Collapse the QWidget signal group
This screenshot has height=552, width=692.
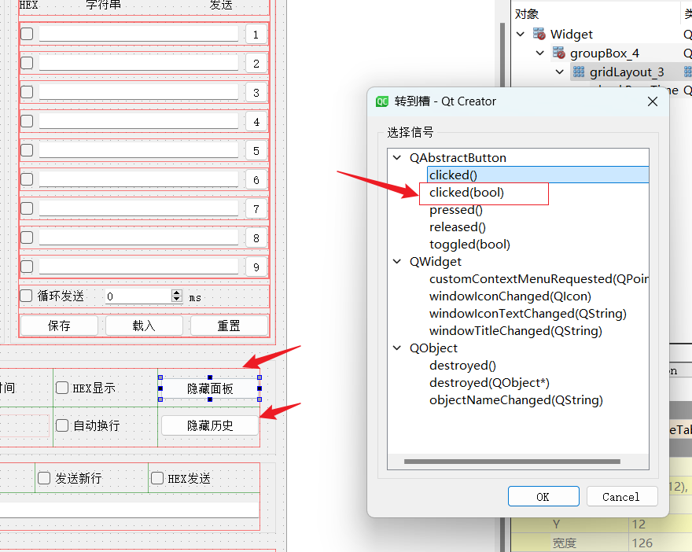[x=397, y=262]
